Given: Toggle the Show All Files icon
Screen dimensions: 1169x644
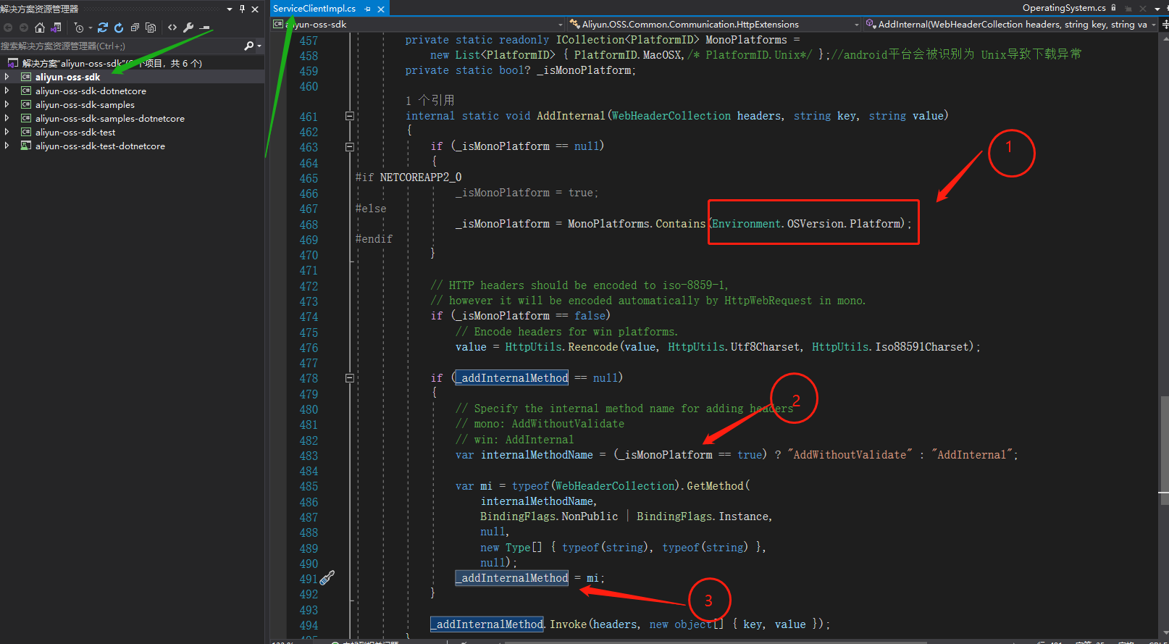Looking at the screenshot, I should tap(151, 28).
